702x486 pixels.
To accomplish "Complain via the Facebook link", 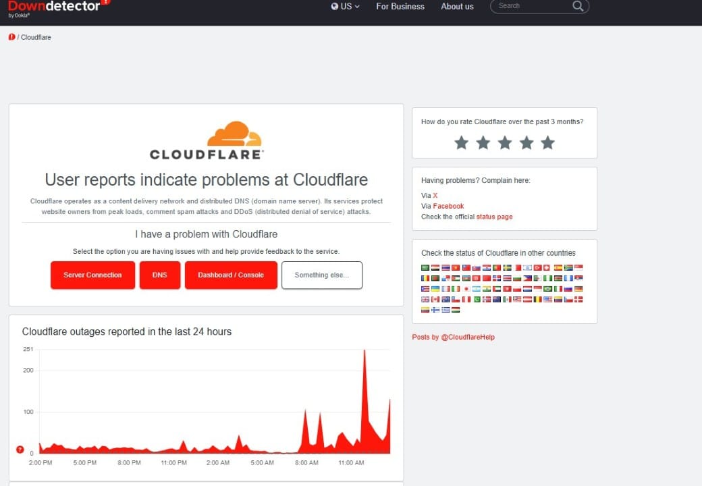I will pyautogui.click(x=448, y=207).
